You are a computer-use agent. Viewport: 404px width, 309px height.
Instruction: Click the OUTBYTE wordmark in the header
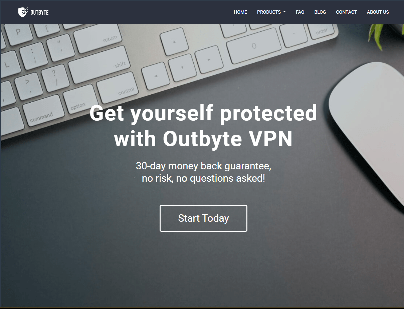(x=39, y=12)
